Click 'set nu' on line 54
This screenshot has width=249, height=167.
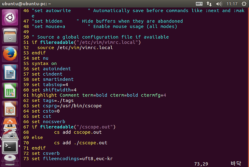(40, 58)
